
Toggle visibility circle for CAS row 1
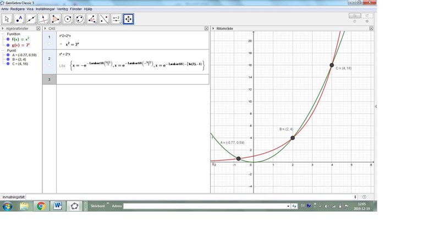(x=50, y=43)
